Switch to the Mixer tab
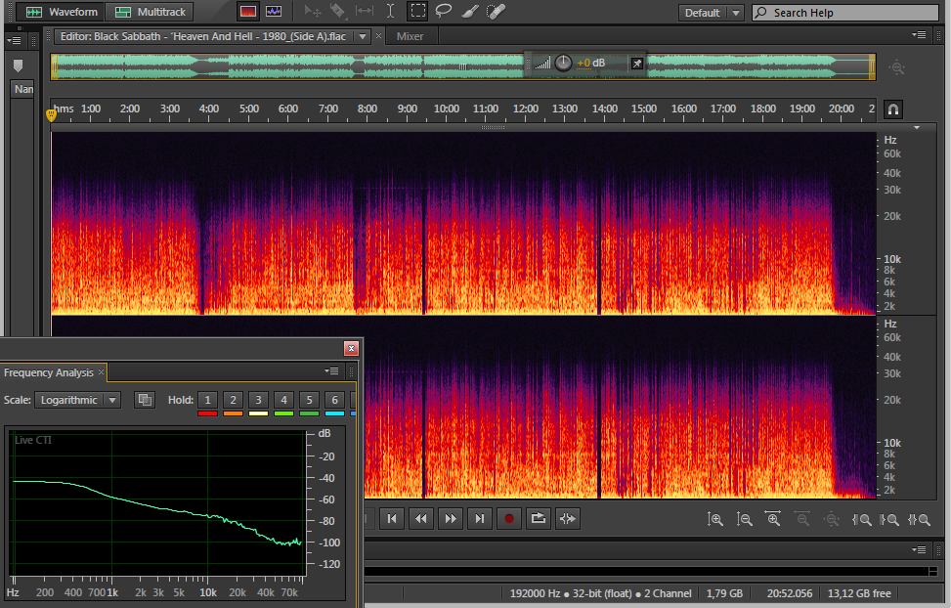Viewport: 951px width, 608px height. pos(410,36)
